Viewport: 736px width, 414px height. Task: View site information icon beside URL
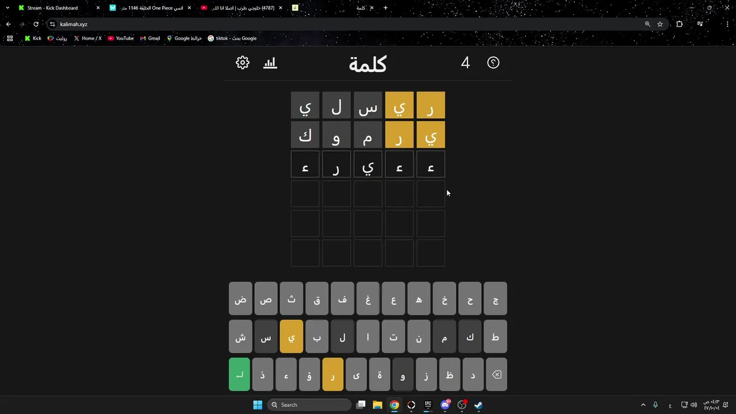(x=52, y=24)
